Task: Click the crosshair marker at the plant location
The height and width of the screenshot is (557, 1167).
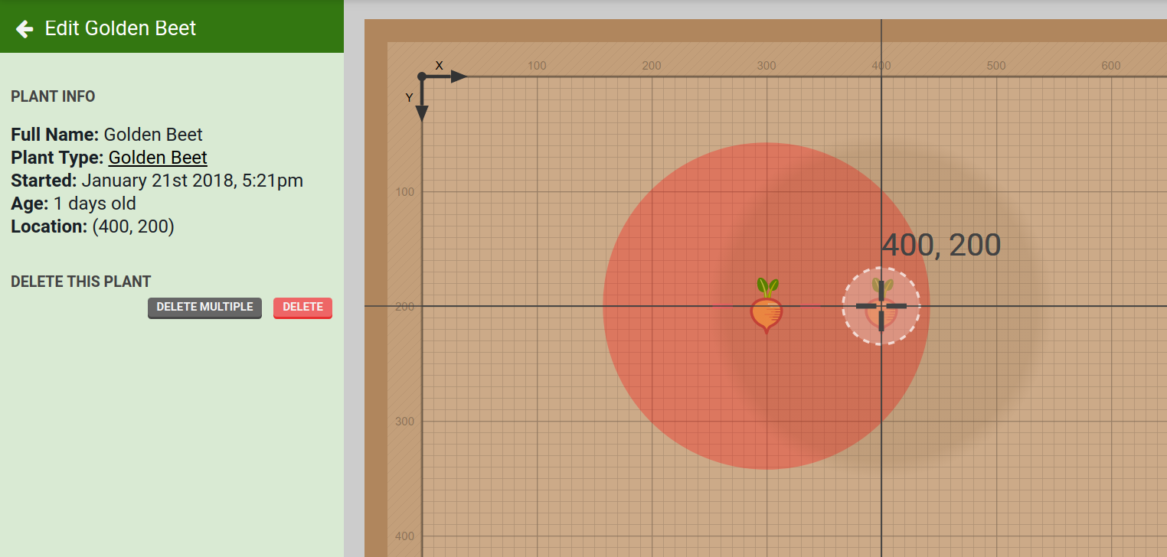Action: 881,306
